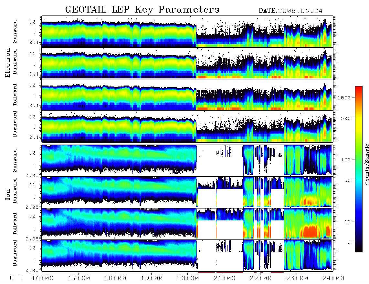Click the black bottom end of the colorbar
The width and height of the screenshot is (369, 284).
click(x=358, y=249)
